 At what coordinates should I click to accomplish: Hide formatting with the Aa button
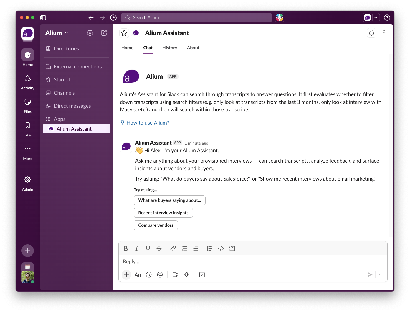click(x=138, y=275)
